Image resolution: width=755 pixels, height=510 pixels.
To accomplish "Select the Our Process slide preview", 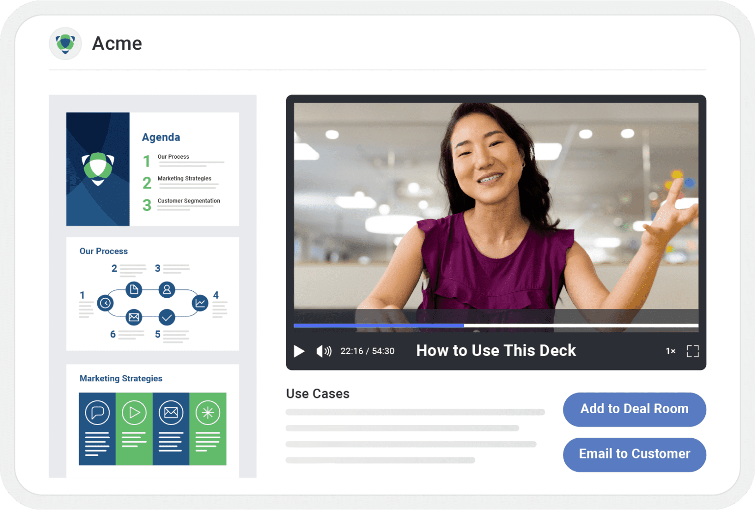I will [152, 294].
